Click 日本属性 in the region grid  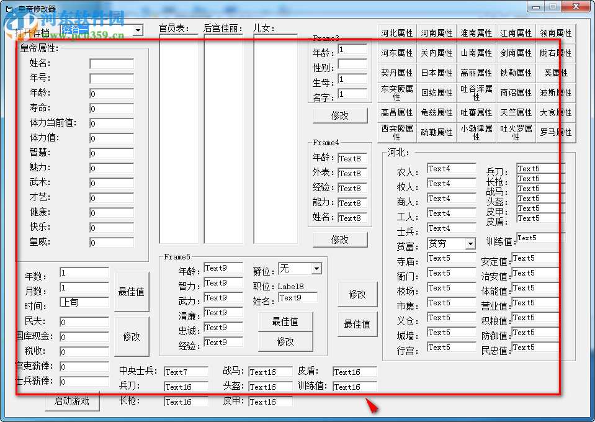coord(436,72)
